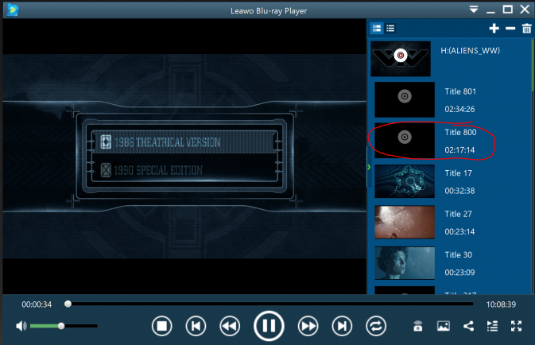Screen dimensions: 535x345
Task: Click duration 00:32:38 of Title 17
Action: click(459, 191)
